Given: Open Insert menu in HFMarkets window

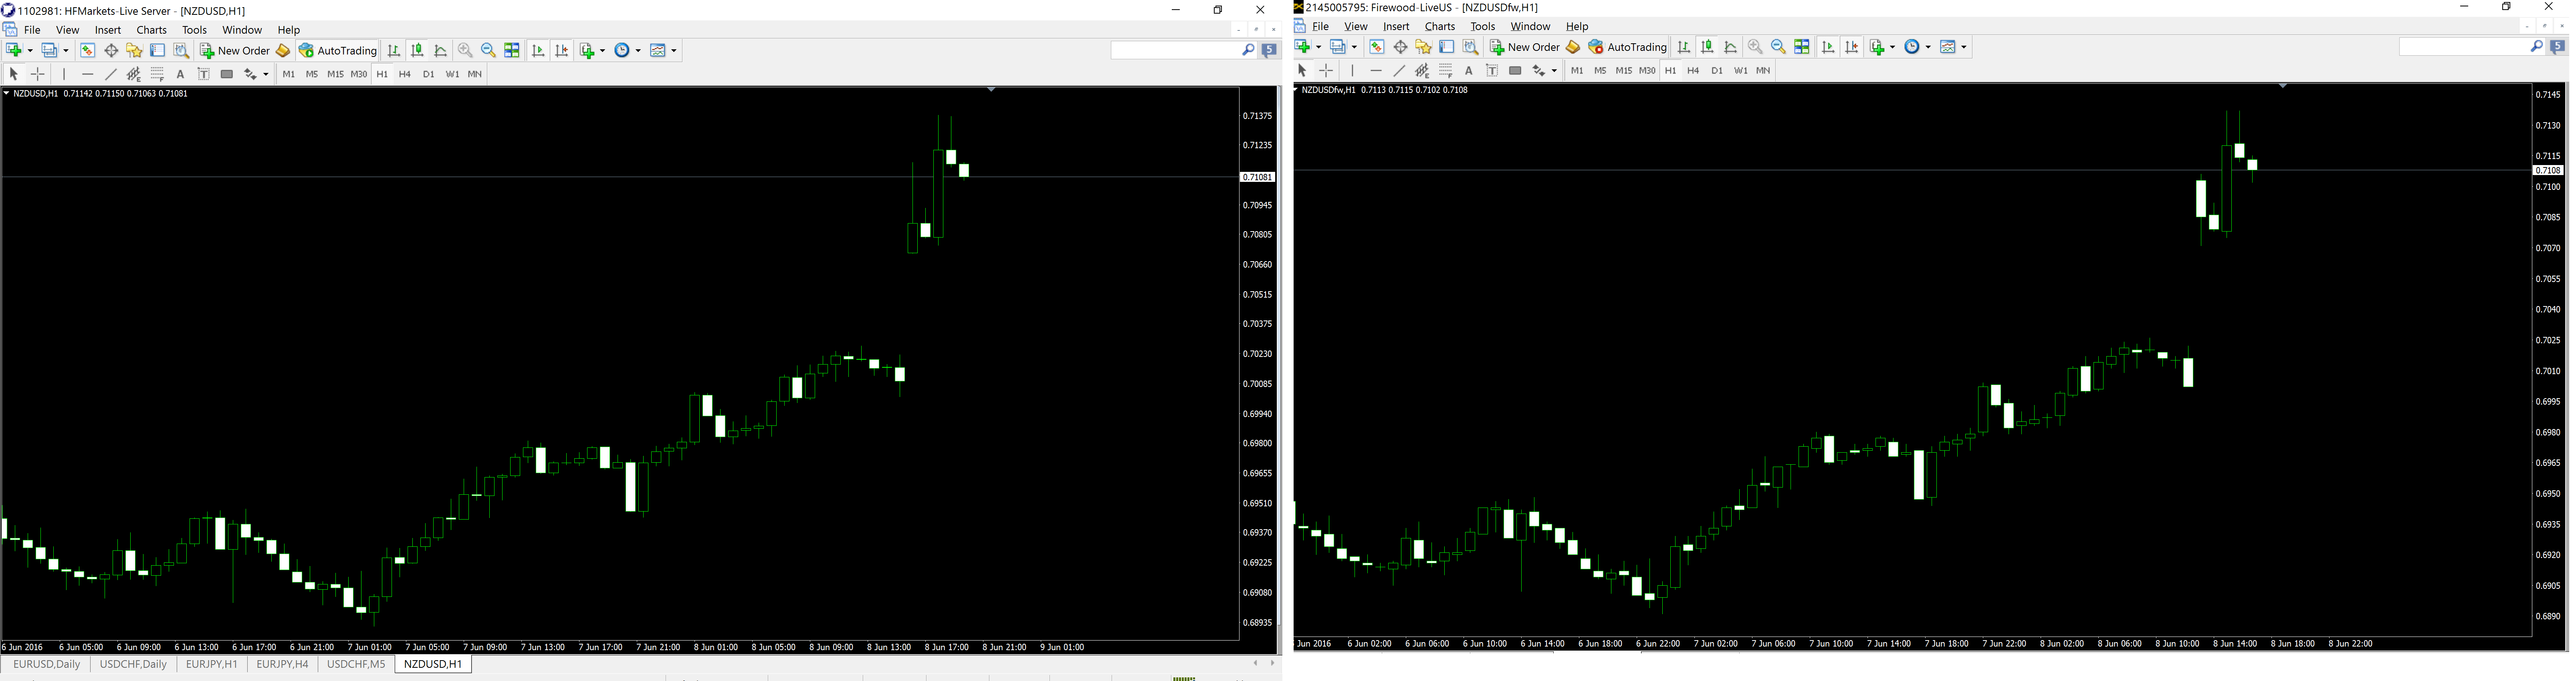Looking at the screenshot, I should tap(108, 30).
